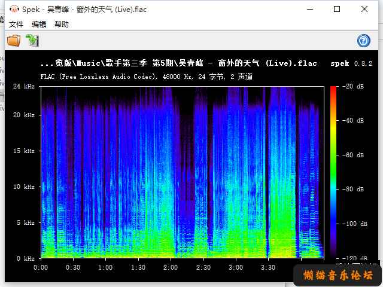Click the 20 kHz frequency axis label
383x287 pixels.
[24, 115]
